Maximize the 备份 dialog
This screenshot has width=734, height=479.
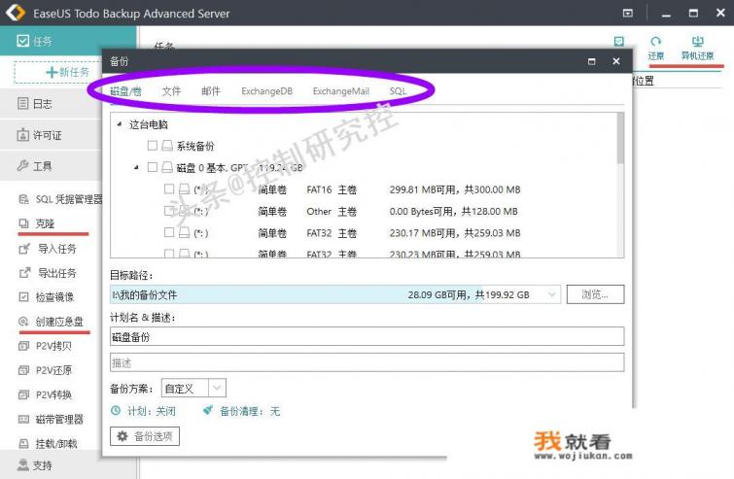(x=592, y=61)
